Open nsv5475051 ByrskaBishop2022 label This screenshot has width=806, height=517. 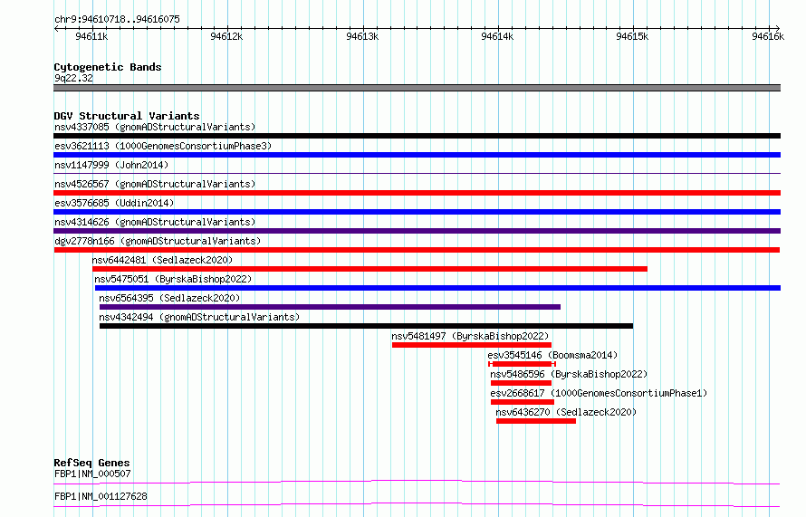(x=173, y=279)
